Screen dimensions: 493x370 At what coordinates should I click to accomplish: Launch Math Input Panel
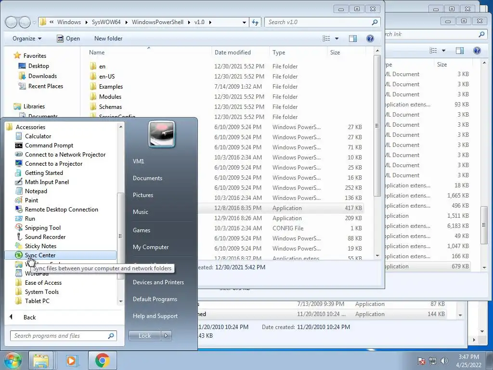[47, 182]
